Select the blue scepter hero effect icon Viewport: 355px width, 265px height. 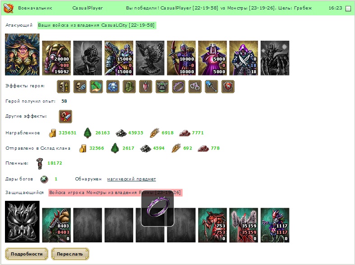point(211,86)
